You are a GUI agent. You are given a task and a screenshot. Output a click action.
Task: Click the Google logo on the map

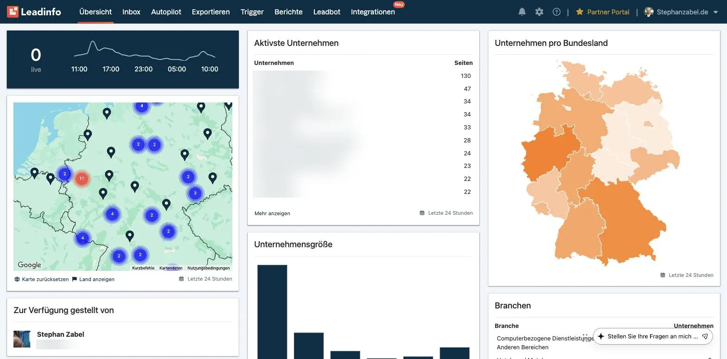[29, 265]
